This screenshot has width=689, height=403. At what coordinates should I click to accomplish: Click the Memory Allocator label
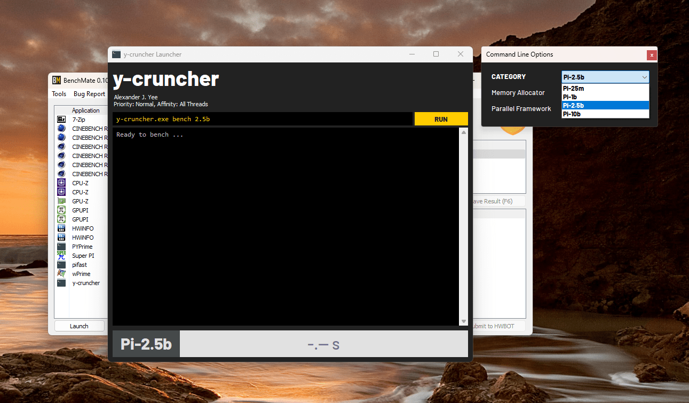tap(518, 93)
